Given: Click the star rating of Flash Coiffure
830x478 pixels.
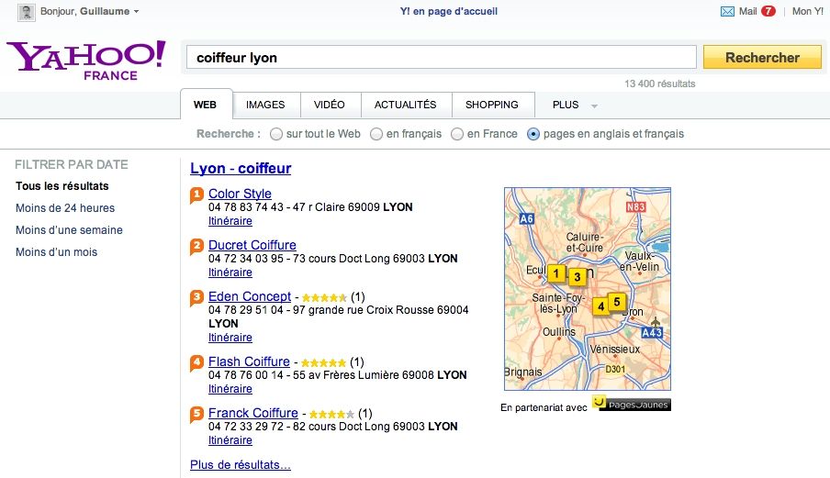Looking at the screenshot, I should (323, 362).
